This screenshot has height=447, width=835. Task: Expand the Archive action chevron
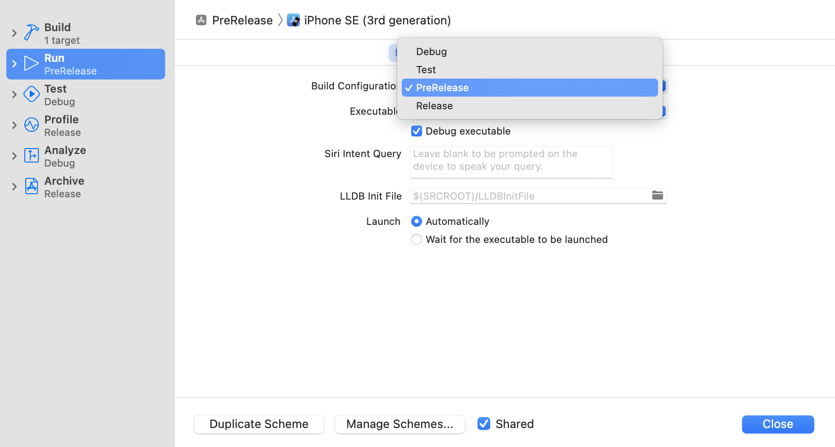click(14, 186)
